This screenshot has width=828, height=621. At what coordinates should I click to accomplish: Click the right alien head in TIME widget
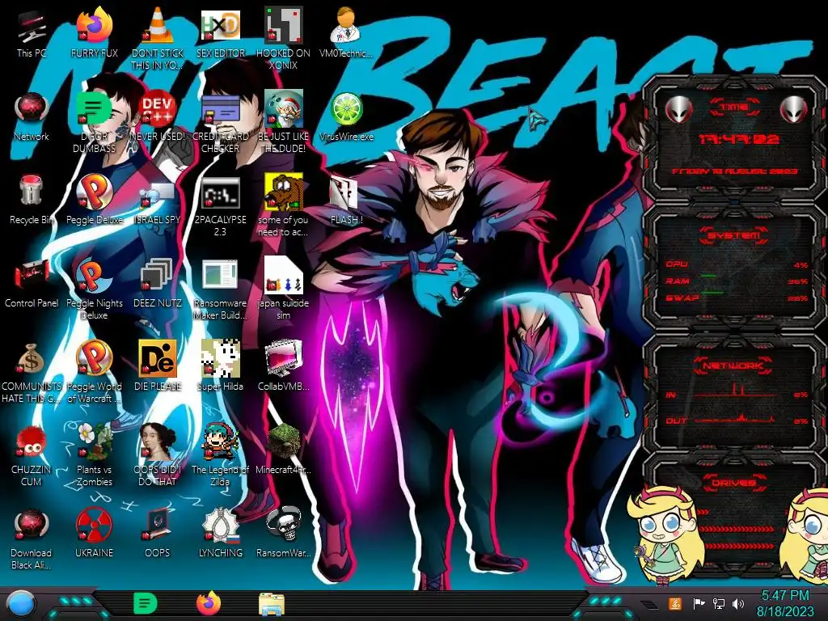pos(794,110)
